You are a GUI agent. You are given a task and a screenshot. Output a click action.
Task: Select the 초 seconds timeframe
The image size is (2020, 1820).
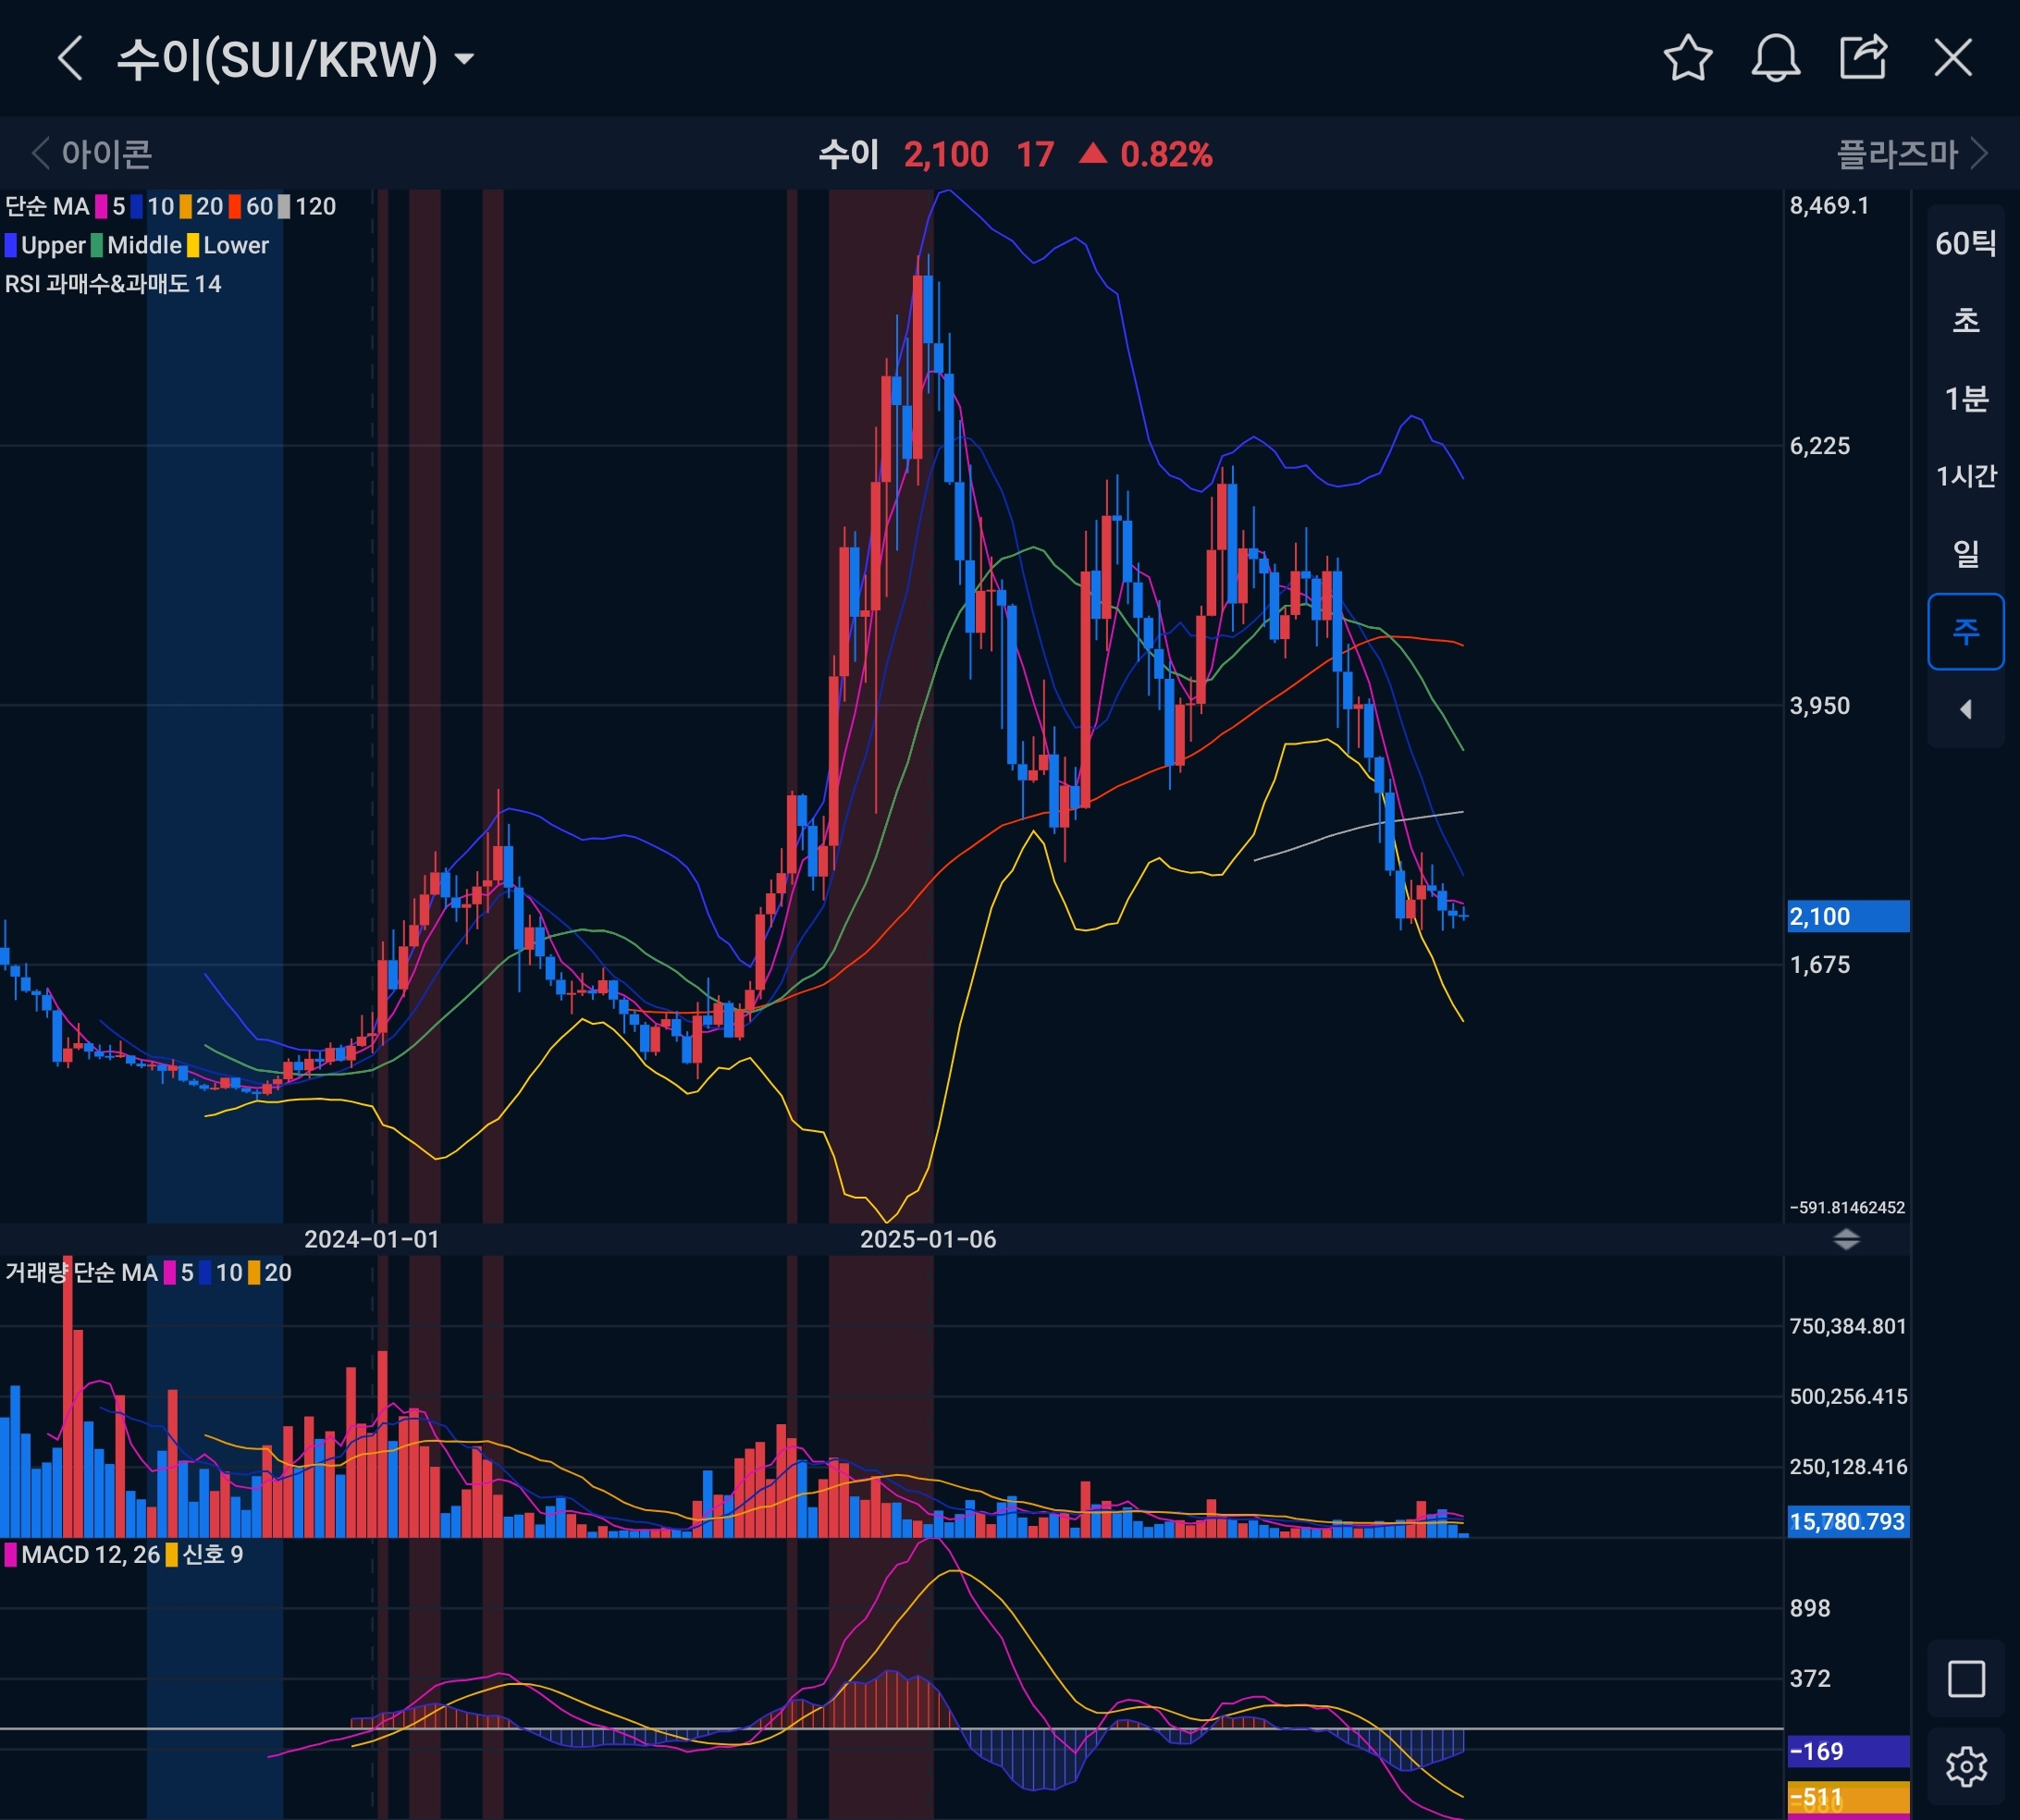[1966, 321]
